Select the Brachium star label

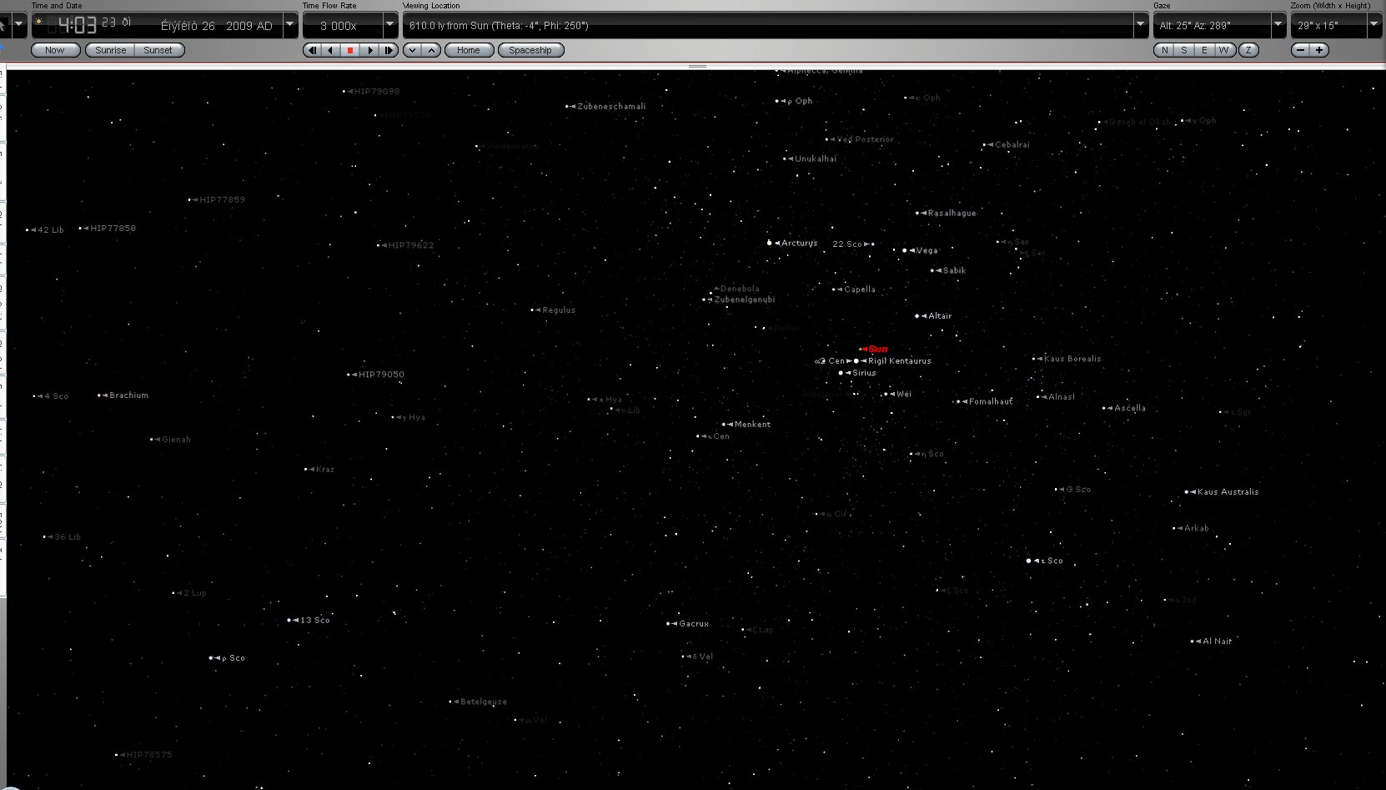click(x=128, y=395)
